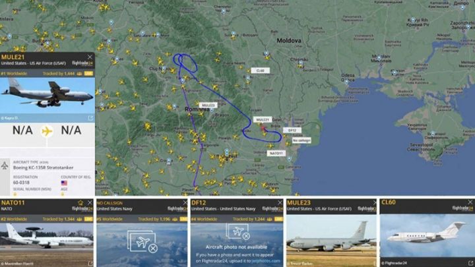Close the CL60 flight panel
The image size is (475, 267).
pos(470,202)
